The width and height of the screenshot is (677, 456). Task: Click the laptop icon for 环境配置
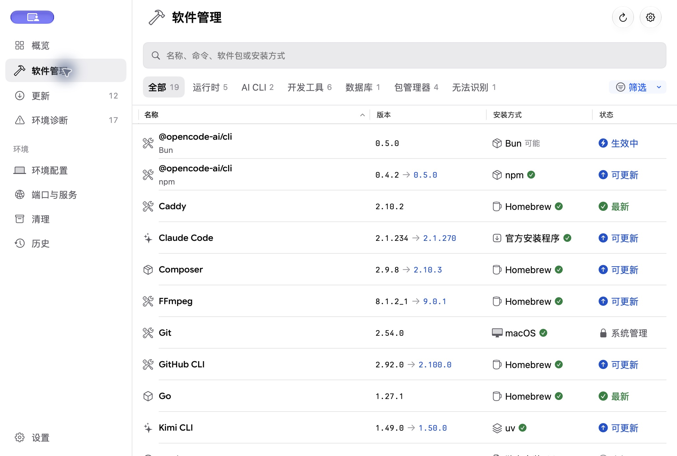click(x=20, y=170)
